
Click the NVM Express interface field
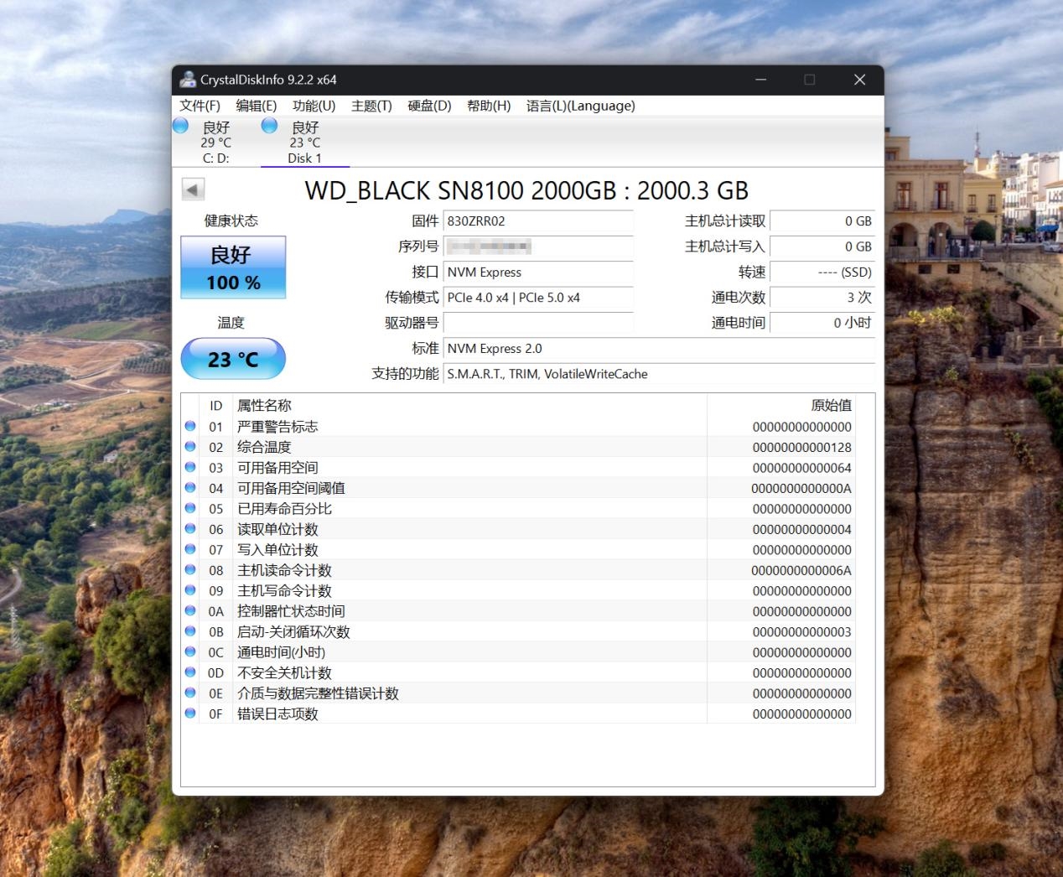[538, 272]
